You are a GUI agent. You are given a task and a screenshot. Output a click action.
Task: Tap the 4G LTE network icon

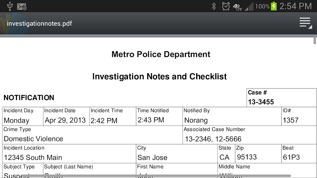[x=237, y=7]
